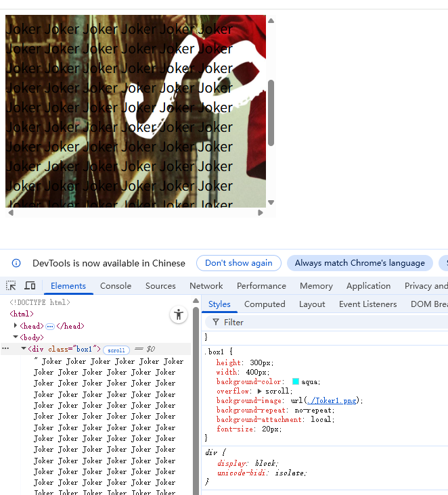
Task: Select the html tag row
Action: [x=22, y=314]
